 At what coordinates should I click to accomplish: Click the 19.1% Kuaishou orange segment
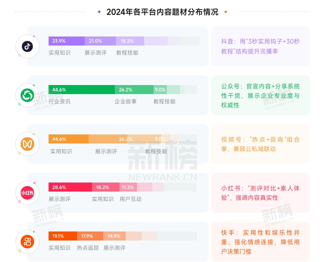(63, 236)
